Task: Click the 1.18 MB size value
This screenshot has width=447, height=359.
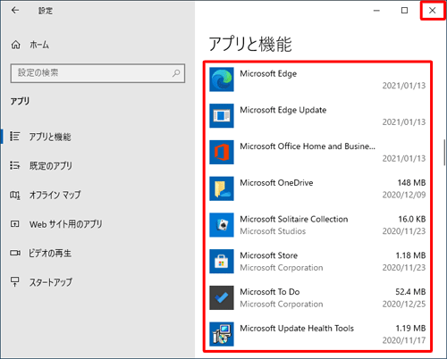Action: (x=410, y=255)
